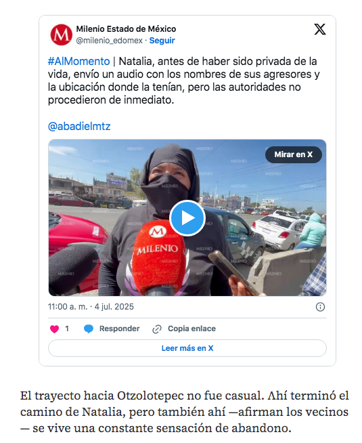
Task: Click the tweet text about Natalia's audio
Action: [183, 81]
